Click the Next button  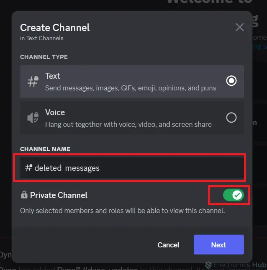(x=218, y=244)
